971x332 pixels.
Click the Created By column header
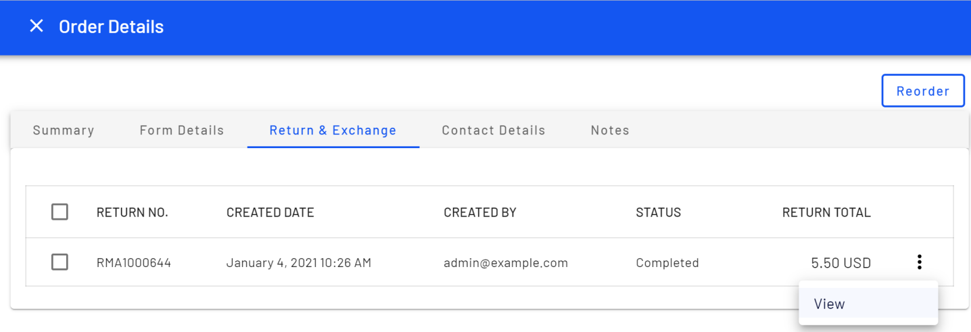click(x=479, y=212)
